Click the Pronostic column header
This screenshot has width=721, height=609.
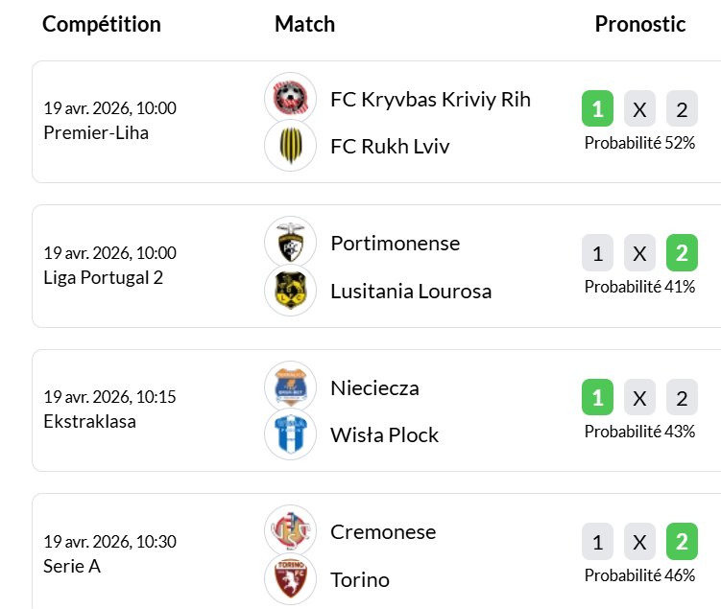(x=639, y=24)
